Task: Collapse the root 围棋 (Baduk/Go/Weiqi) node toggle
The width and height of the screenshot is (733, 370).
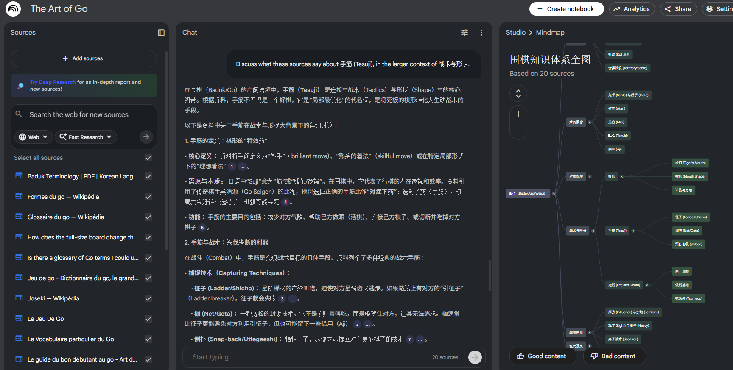Action: click(554, 193)
